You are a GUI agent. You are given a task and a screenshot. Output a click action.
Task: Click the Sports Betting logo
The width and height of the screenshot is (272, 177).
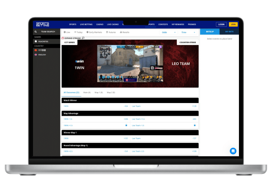[x=43, y=25]
